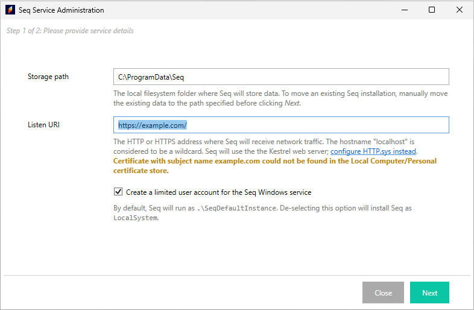The width and height of the screenshot is (474, 310).
Task: Click the '.\SeqDefaultInstance' account description text
Action: point(262,213)
